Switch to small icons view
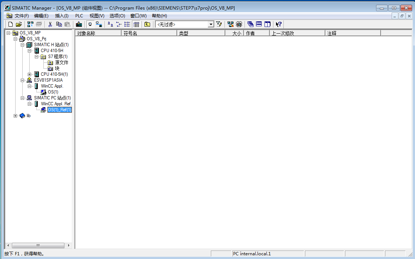Image resolution: width=415 pixels, height=259 pixels. tap(119, 24)
